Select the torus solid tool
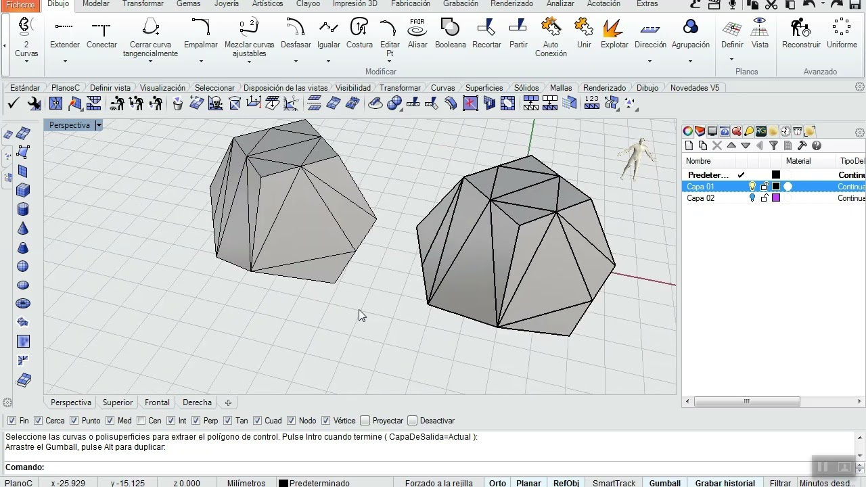Image resolution: width=866 pixels, height=487 pixels. (23, 304)
